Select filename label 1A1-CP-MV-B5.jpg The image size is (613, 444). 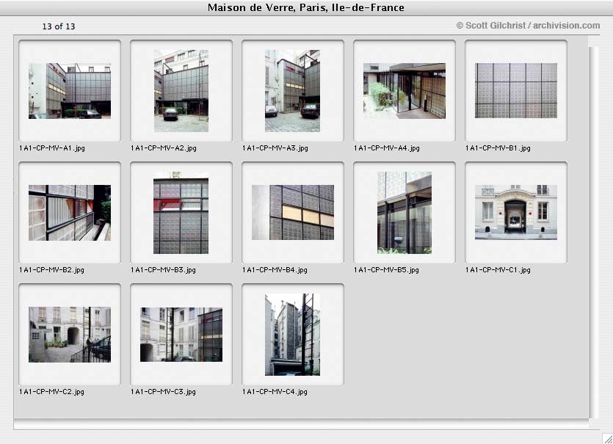pos(386,270)
